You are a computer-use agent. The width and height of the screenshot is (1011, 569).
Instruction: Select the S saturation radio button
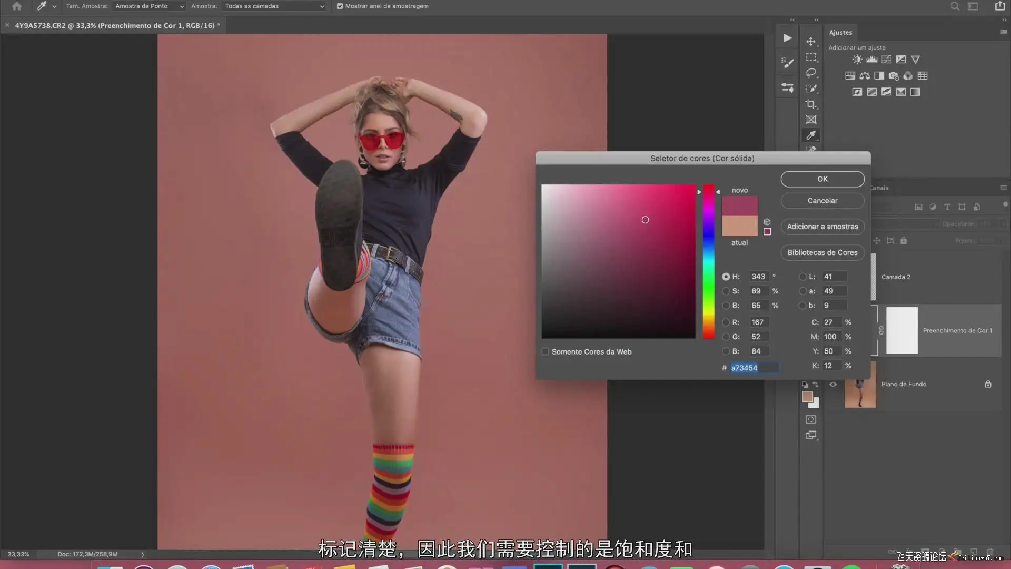tap(726, 291)
